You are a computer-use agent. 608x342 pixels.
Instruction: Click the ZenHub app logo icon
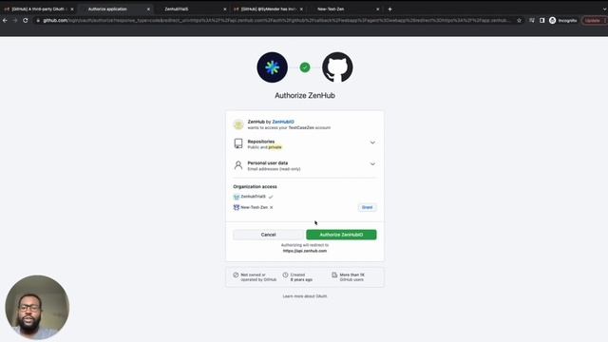click(273, 67)
